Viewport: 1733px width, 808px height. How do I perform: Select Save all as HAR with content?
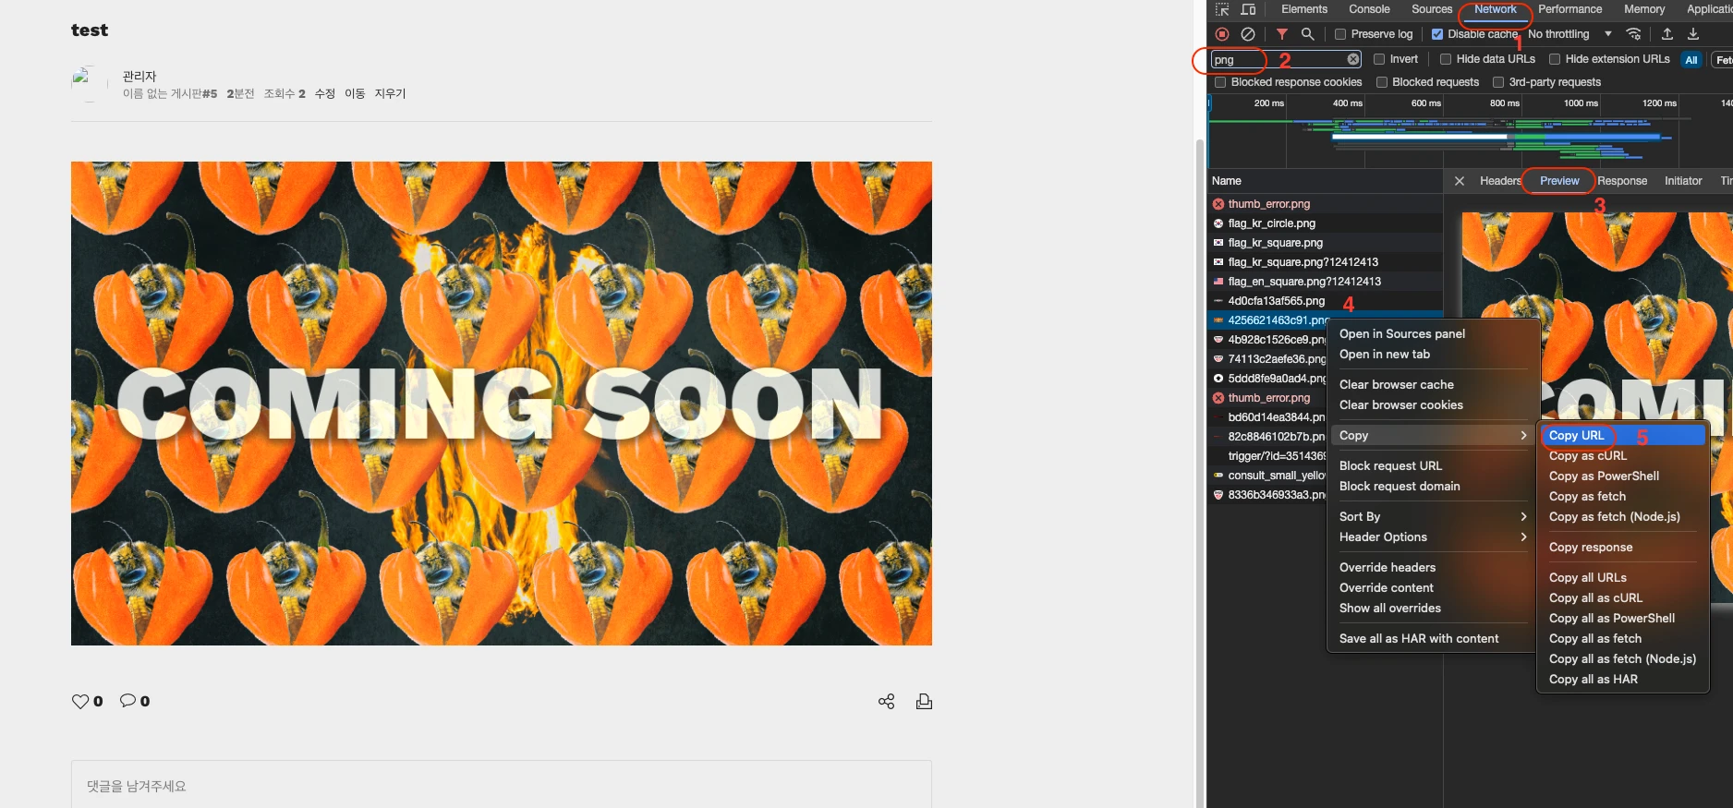(x=1433, y=639)
